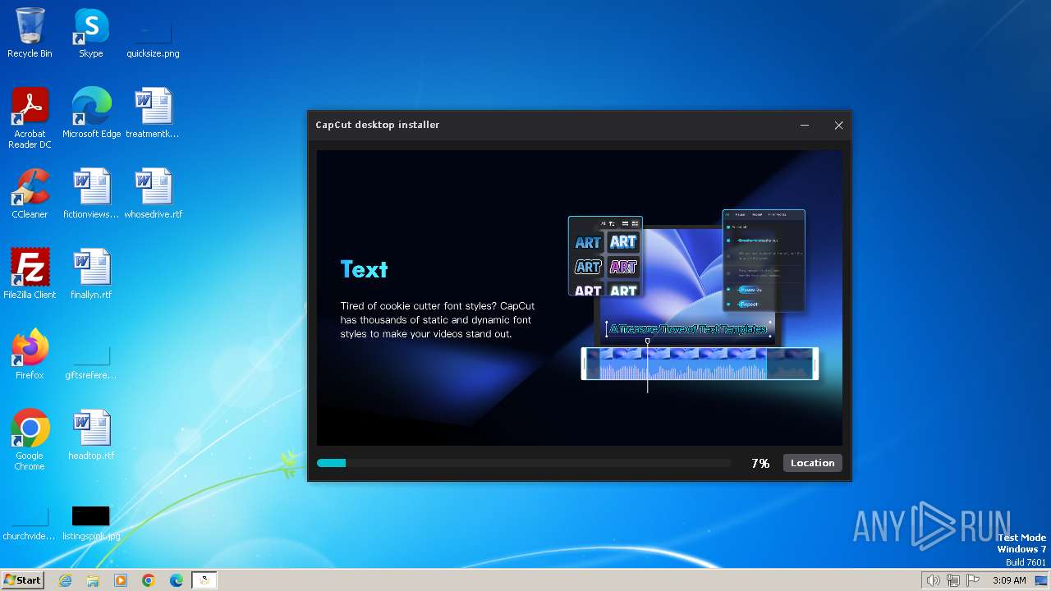1051x591 pixels.
Task: Select the listingspink.jpg image file
Action: tap(91, 524)
